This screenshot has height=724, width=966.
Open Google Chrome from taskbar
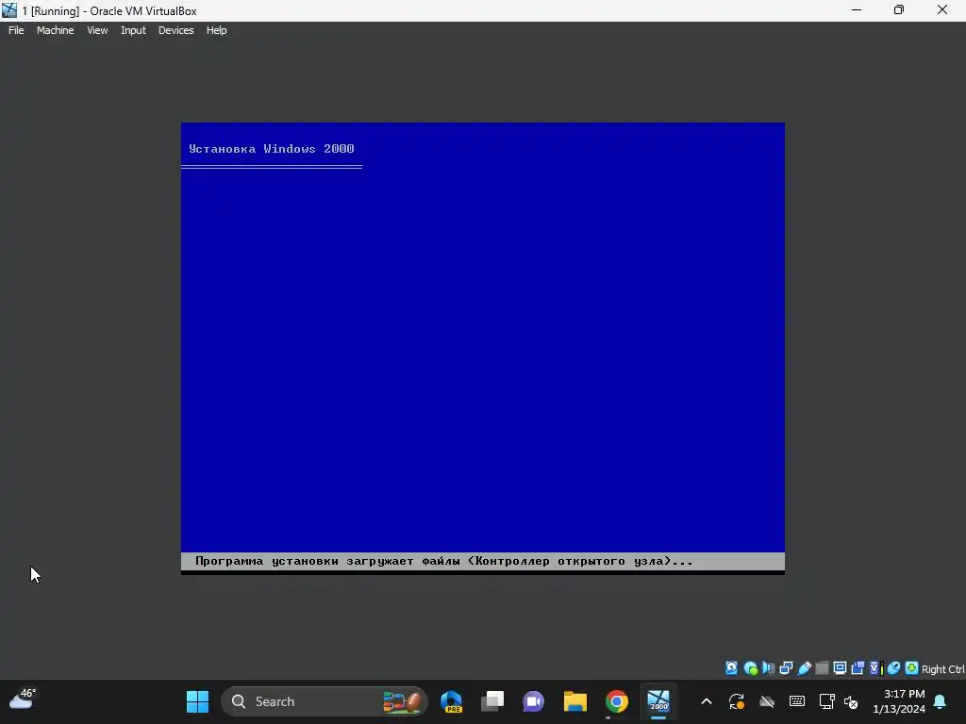pos(616,701)
